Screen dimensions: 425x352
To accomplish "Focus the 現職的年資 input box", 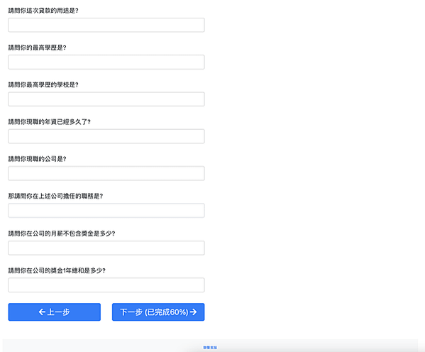I will coord(106,136).
